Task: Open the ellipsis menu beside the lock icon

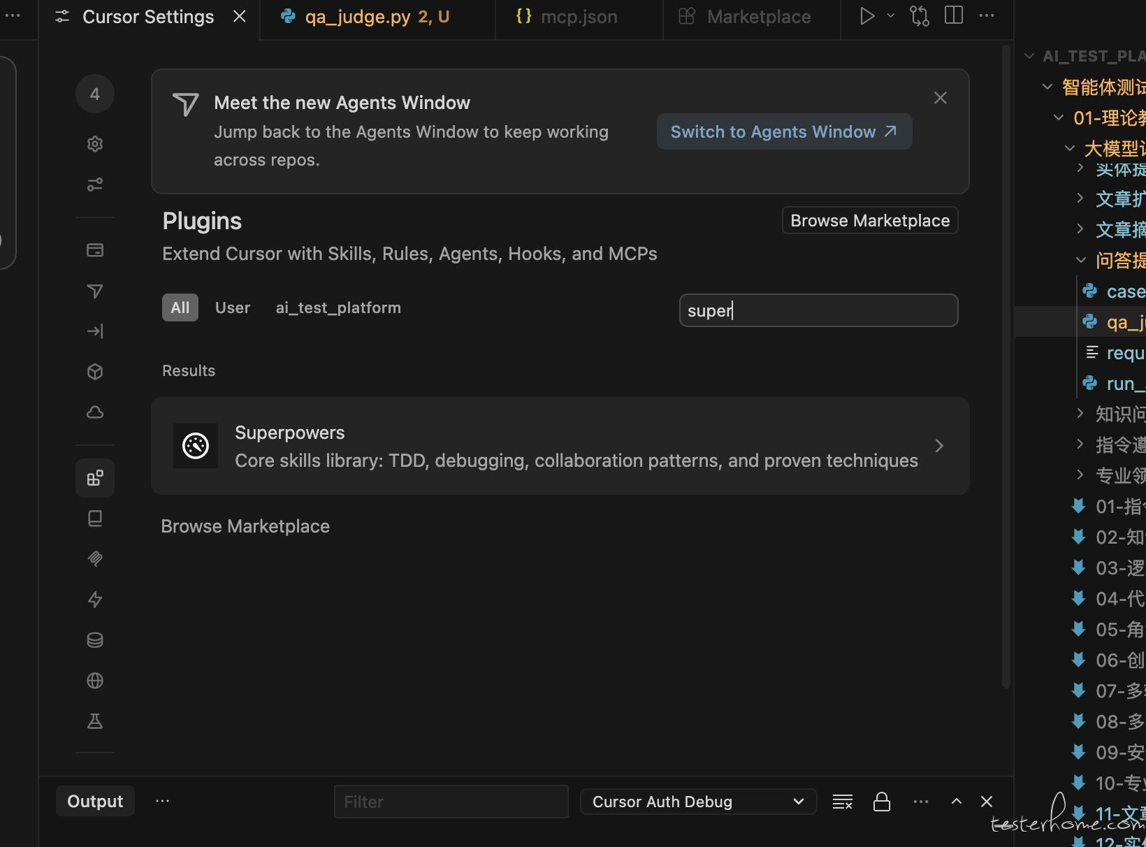Action: [921, 802]
